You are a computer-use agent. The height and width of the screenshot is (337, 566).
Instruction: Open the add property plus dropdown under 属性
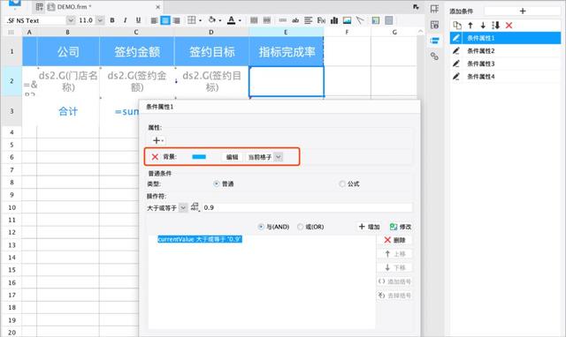tap(157, 140)
